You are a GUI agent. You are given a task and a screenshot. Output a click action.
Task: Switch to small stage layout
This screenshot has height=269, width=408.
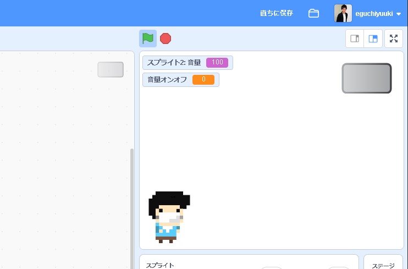pyautogui.click(x=355, y=39)
